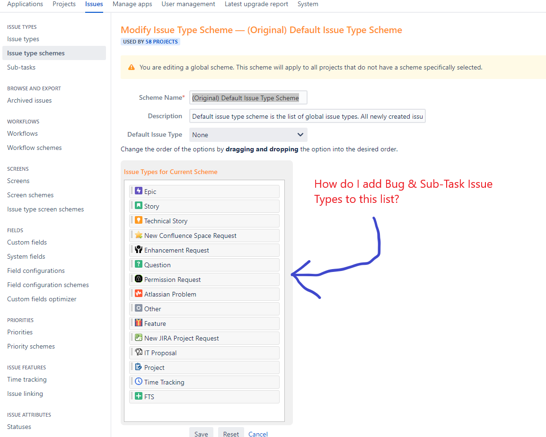Click the USED BY 58 PROJECTS badge

click(150, 41)
